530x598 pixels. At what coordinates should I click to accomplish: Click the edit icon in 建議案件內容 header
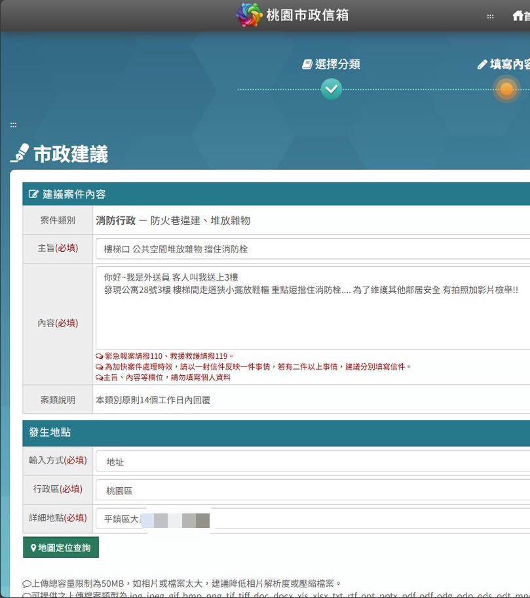tap(33, 194)
